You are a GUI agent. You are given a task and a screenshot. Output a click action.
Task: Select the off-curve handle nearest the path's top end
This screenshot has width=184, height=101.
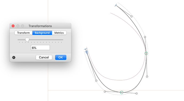131,17
